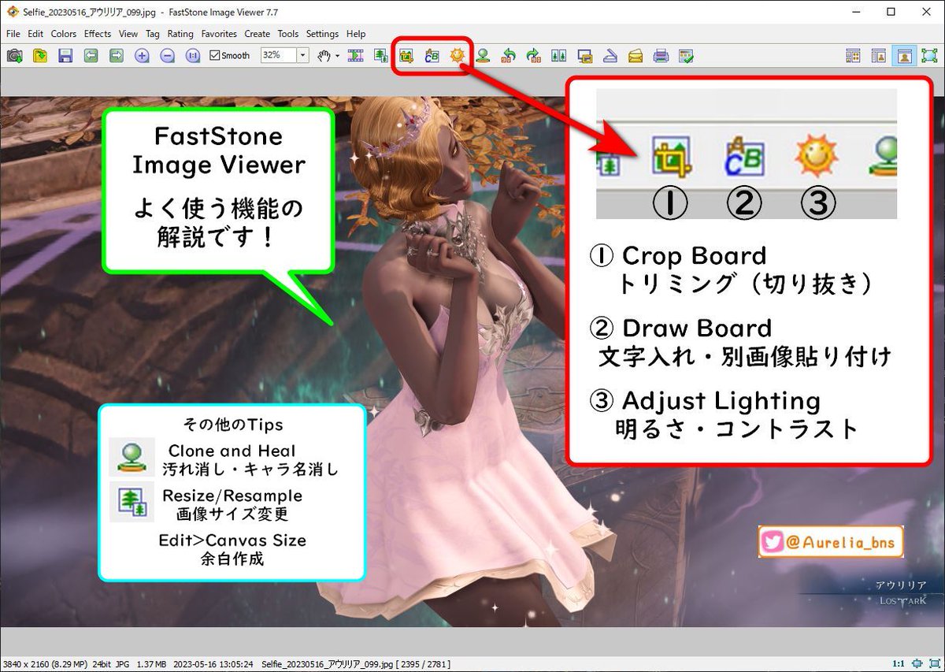This screenshot has width=945, height=672.
Task: Click the screen capture icon
Action: (584, 55)
